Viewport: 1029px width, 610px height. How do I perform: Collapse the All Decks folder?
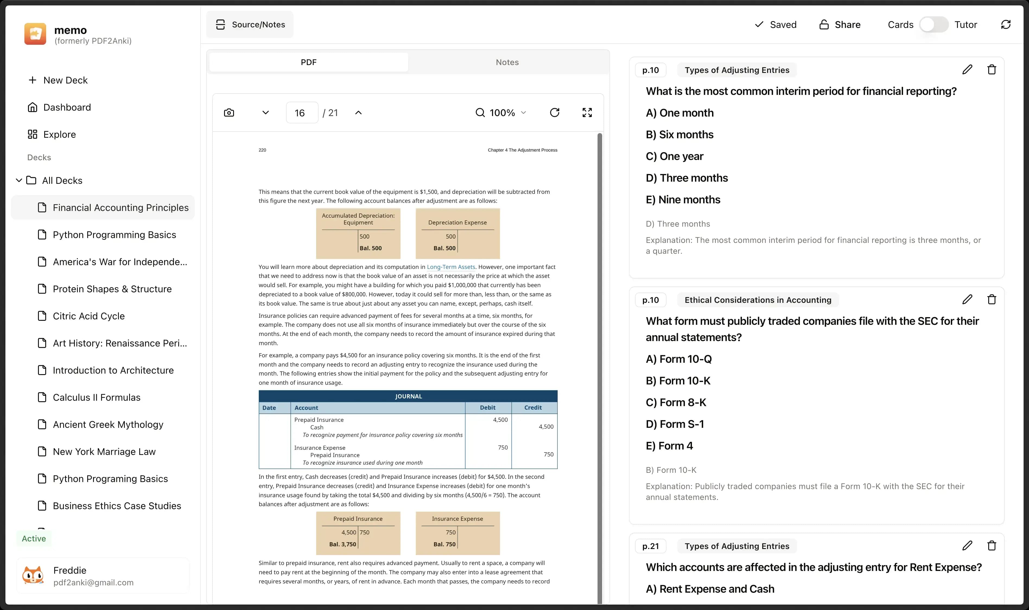tap(19, 181)
